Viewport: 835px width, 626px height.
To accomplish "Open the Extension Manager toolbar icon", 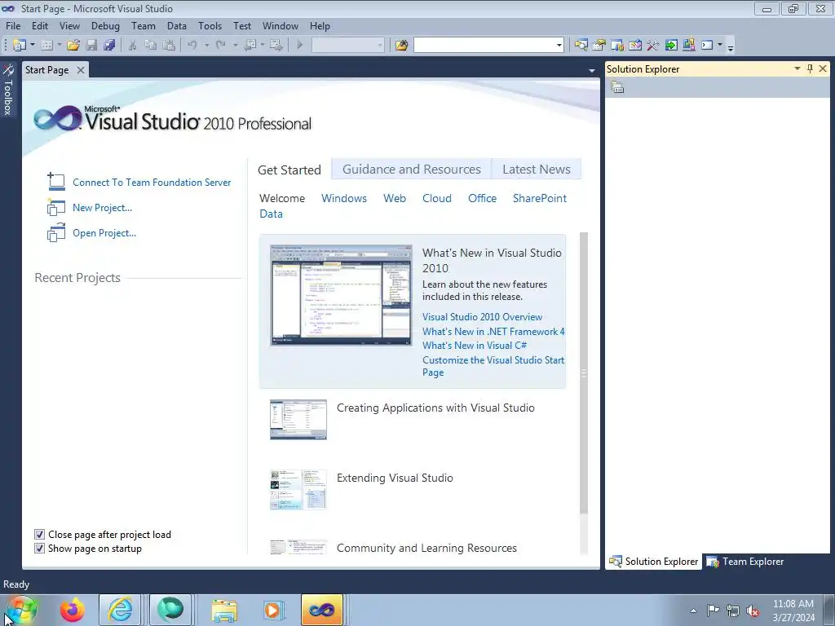I will (689, 46).
